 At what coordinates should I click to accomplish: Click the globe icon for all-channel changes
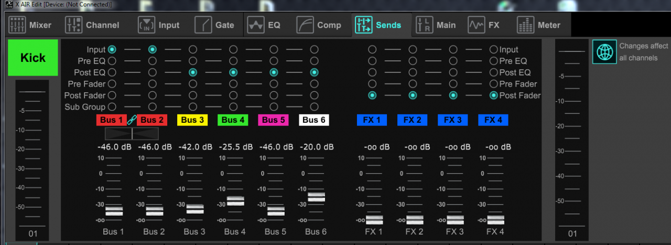(604, 52)
